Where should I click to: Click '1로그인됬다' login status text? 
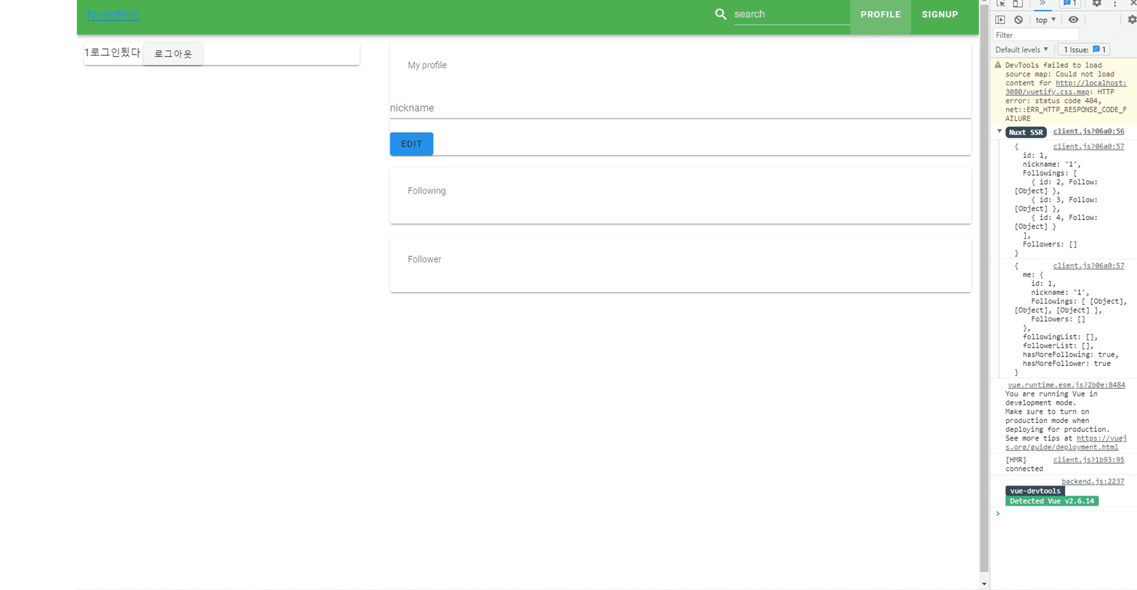[112, 53]
